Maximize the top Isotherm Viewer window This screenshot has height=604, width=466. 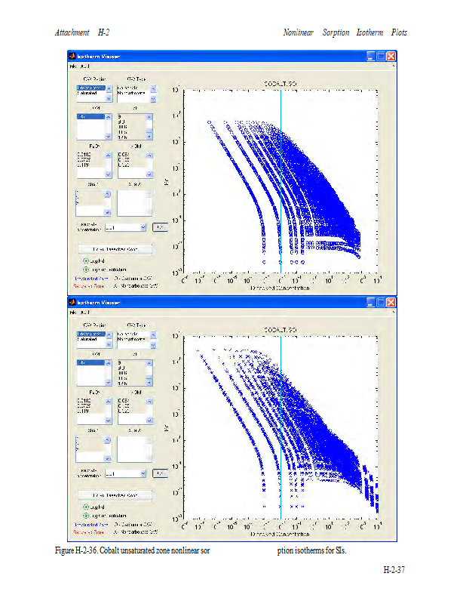381,57
